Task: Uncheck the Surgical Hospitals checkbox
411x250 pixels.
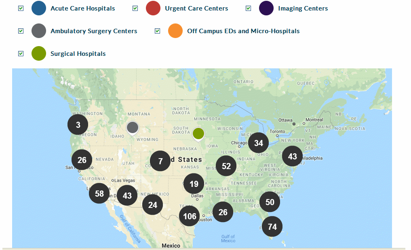Action: coord(21,53)
